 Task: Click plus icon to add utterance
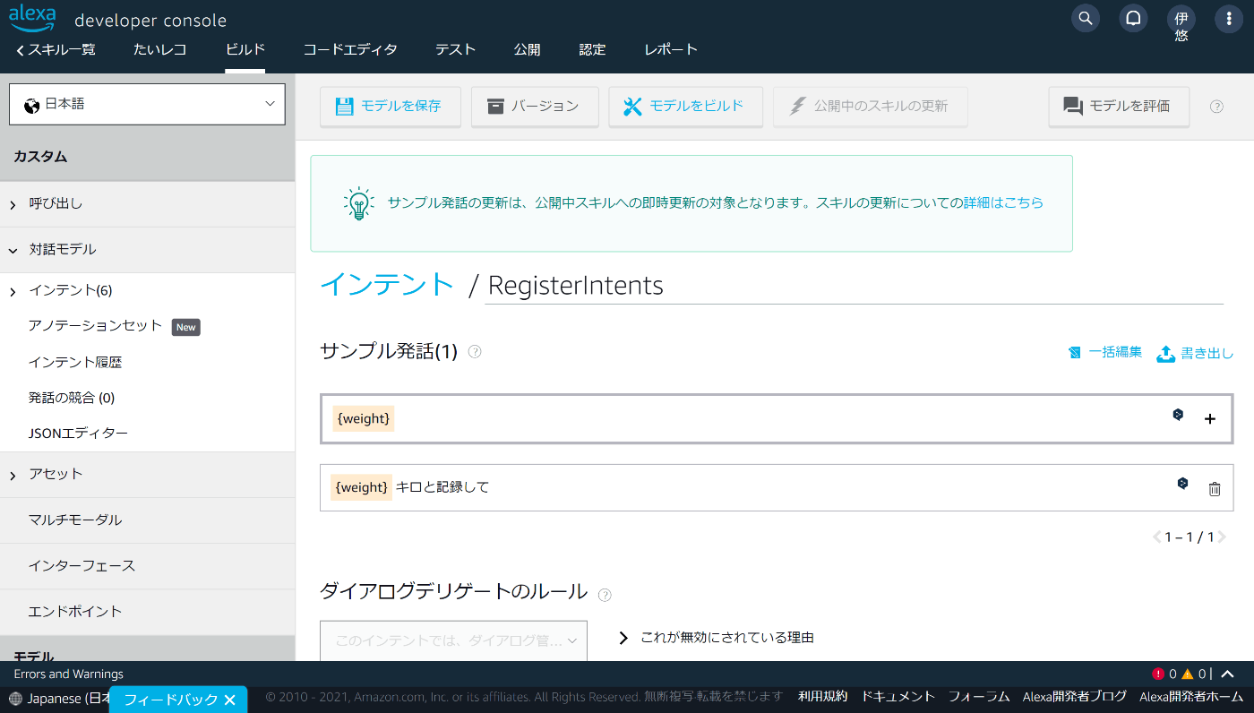pyautogui.click(x=1210, y=418)
